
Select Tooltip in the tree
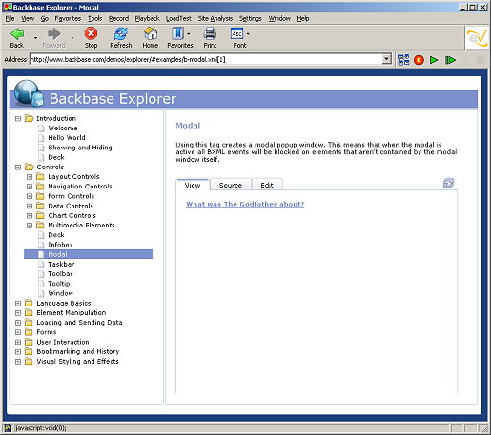coord(59,284)
